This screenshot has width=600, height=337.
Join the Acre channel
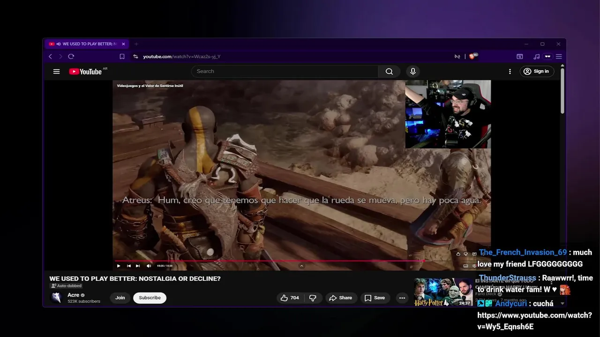pyautogui.click(x=120, y=298)
